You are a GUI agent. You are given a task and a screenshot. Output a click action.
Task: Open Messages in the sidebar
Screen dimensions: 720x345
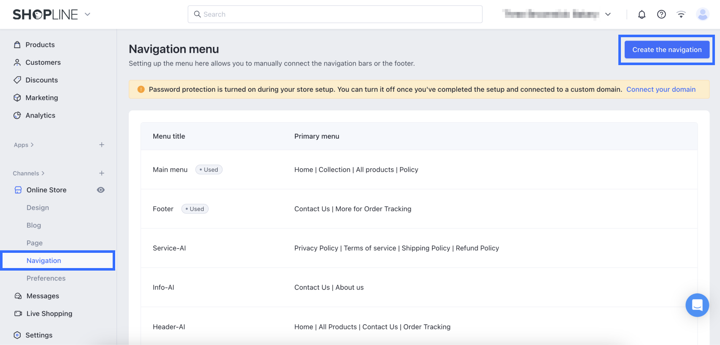[43, 296]
